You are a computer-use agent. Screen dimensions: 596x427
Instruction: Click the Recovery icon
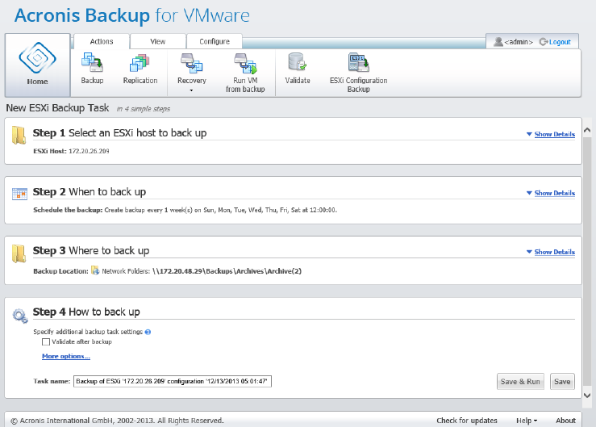pyautogui.click(x=191, y=69)
